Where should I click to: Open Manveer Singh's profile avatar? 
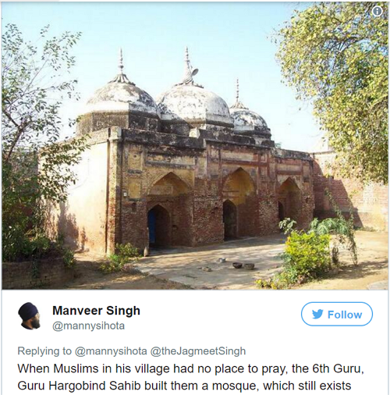pos(30,316)
